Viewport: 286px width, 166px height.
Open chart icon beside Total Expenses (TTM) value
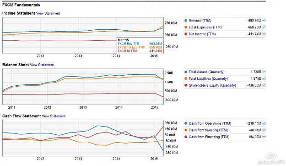[264, 27]
